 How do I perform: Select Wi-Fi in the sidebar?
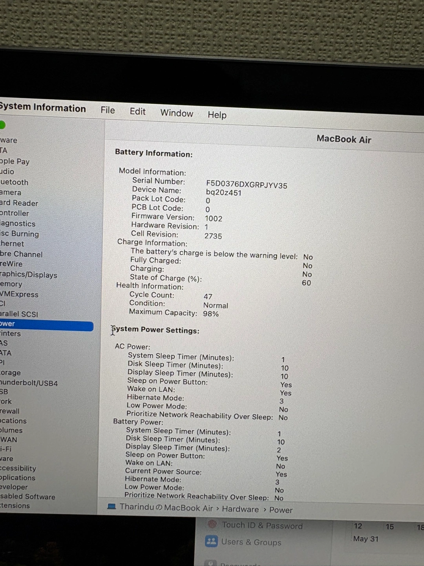pos(6,449)
